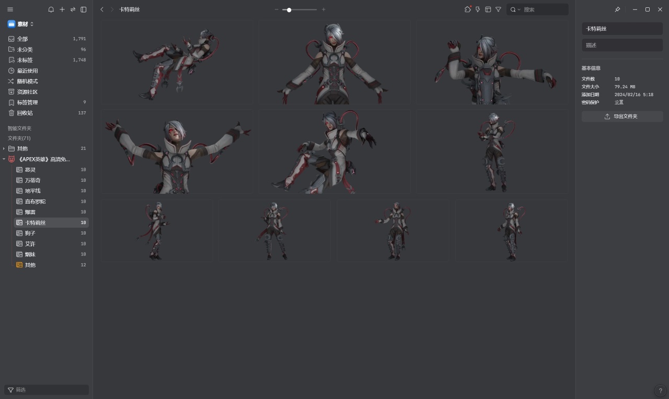Click the thumbnail size slider track

tap(299, 9)
